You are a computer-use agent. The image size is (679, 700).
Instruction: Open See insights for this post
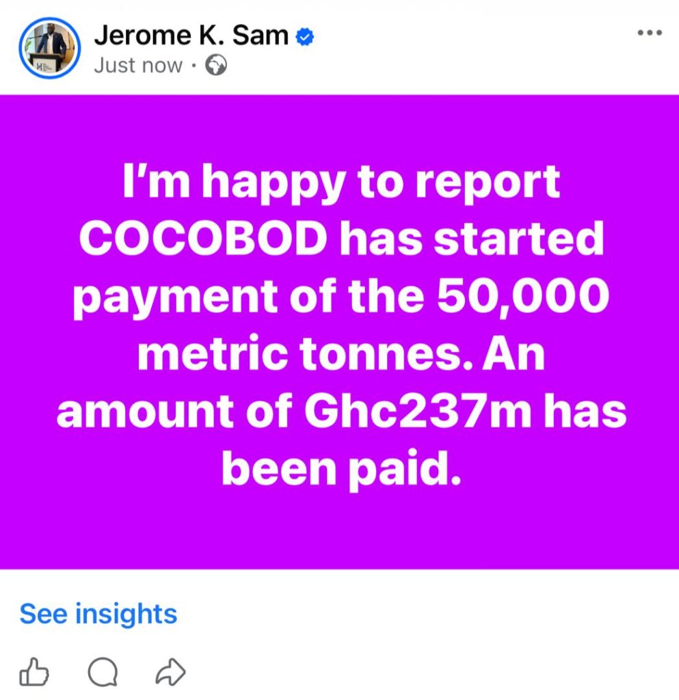[98, 613]
